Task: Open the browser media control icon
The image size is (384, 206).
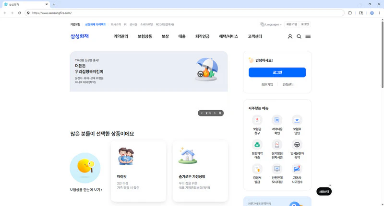Action: (x=361, y=13)
